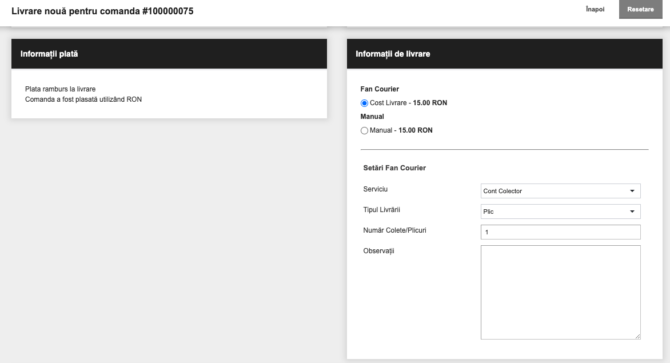Click 'Comanda a fost plasată utilizând RON' text
This screenshot has height=363, width=670.
point(83,99)
